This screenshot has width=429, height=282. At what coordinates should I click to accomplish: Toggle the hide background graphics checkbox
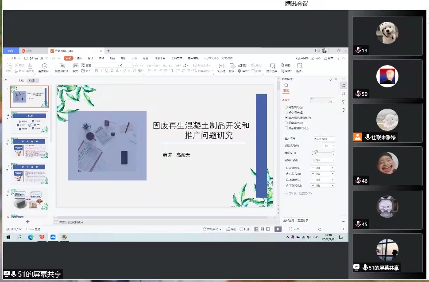point(286,128)
